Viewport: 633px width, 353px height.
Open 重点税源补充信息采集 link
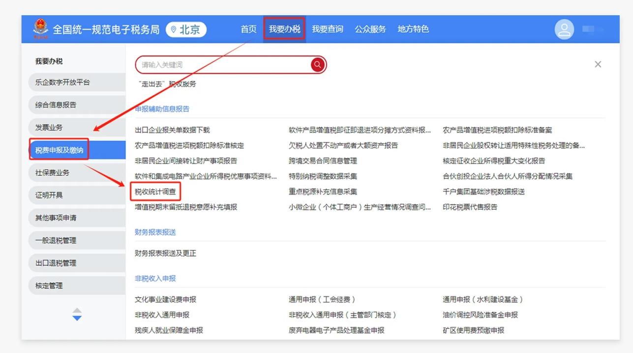[323, 191]
